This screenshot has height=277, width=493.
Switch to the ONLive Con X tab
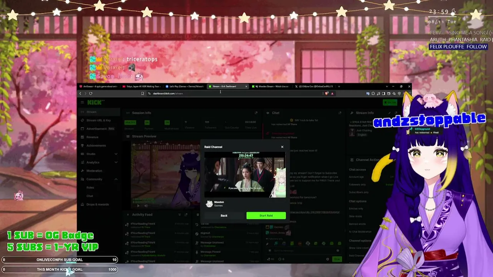[315, 87]
